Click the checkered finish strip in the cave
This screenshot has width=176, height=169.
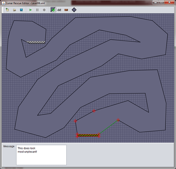coord(36,42)
